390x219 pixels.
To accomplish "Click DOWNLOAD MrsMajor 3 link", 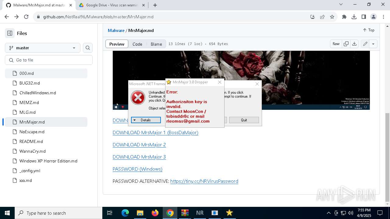I will (x=139, y=157).
